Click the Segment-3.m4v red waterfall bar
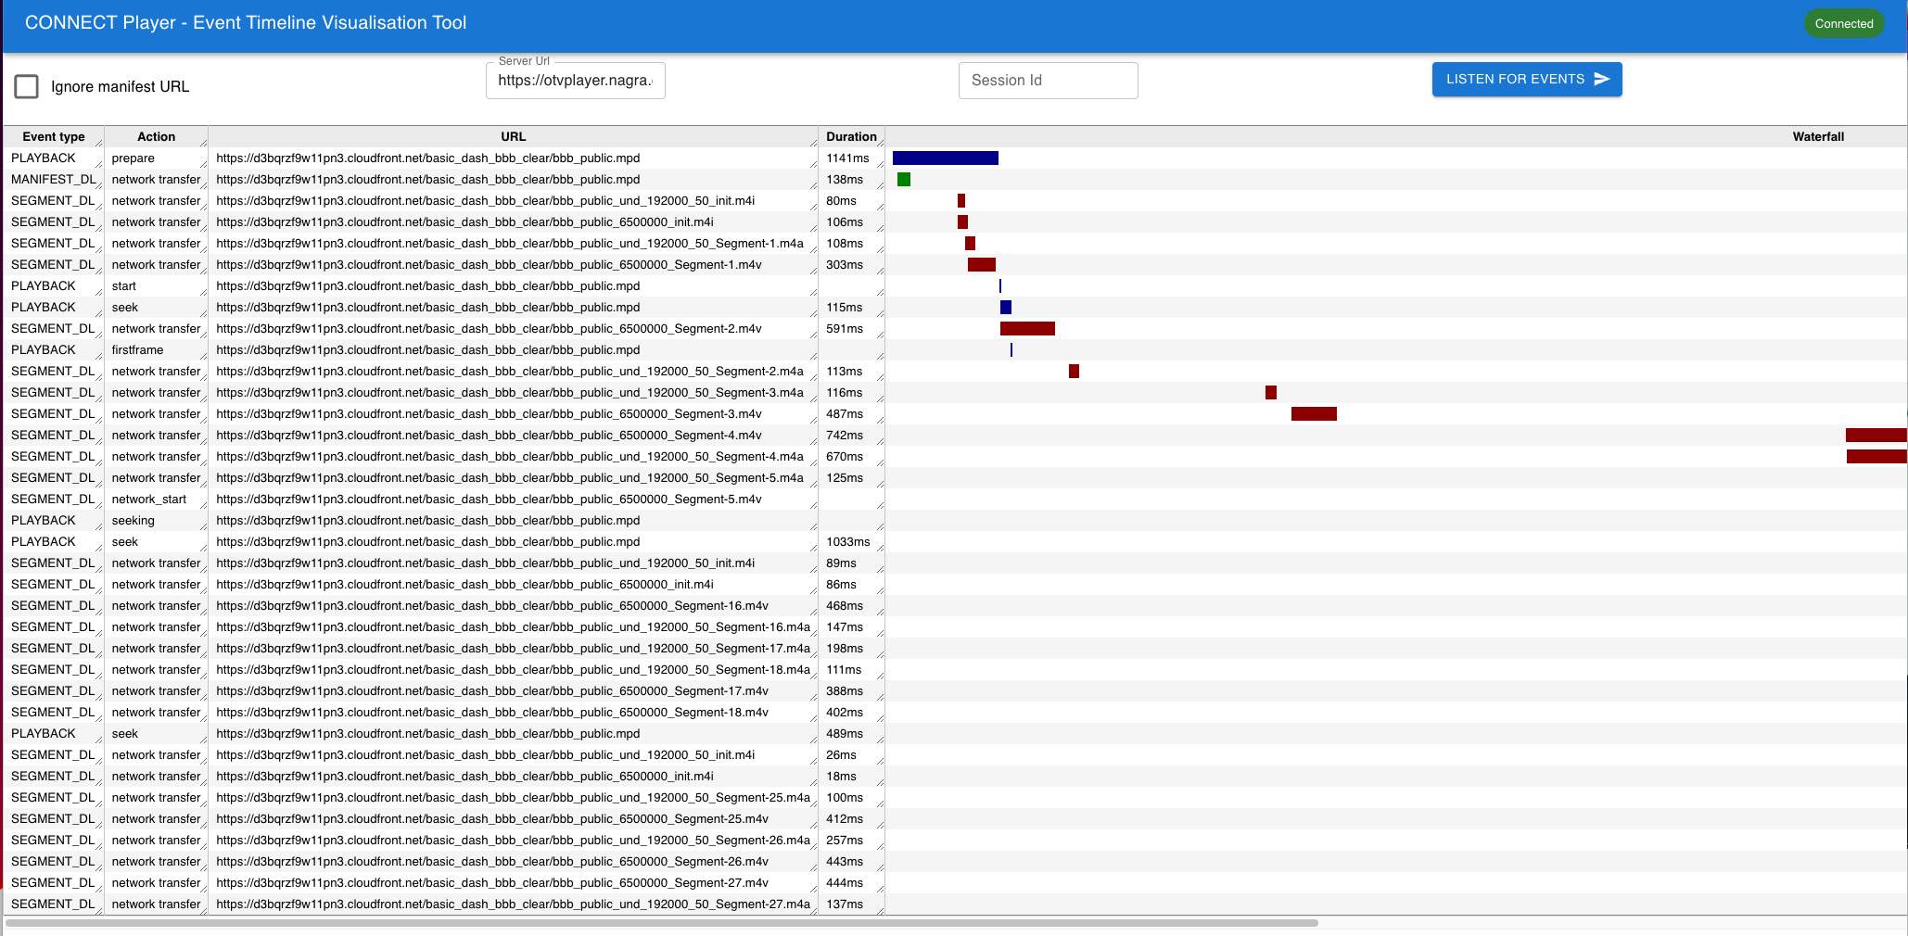The width and height of the screenshot is (1908, 936). (1314, 414)
